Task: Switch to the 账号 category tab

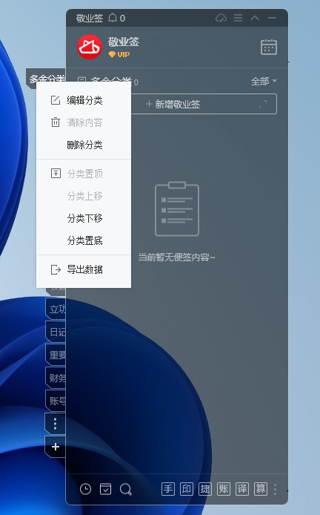Action: [56, 401]
